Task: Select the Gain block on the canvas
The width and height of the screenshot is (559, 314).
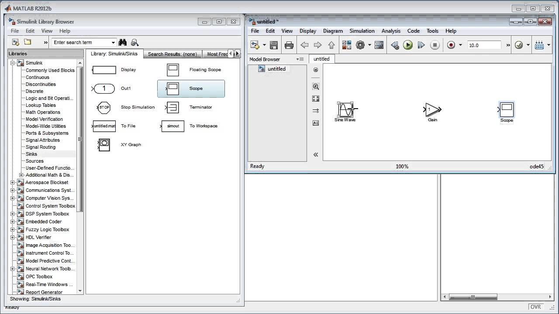Action: (x=432, y=109)
